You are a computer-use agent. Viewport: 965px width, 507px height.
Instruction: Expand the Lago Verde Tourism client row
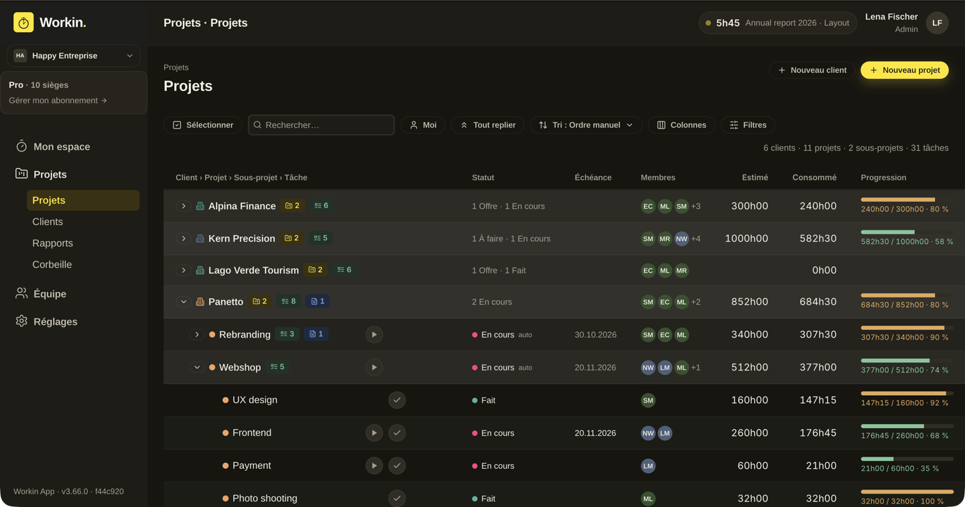(184, 271)
